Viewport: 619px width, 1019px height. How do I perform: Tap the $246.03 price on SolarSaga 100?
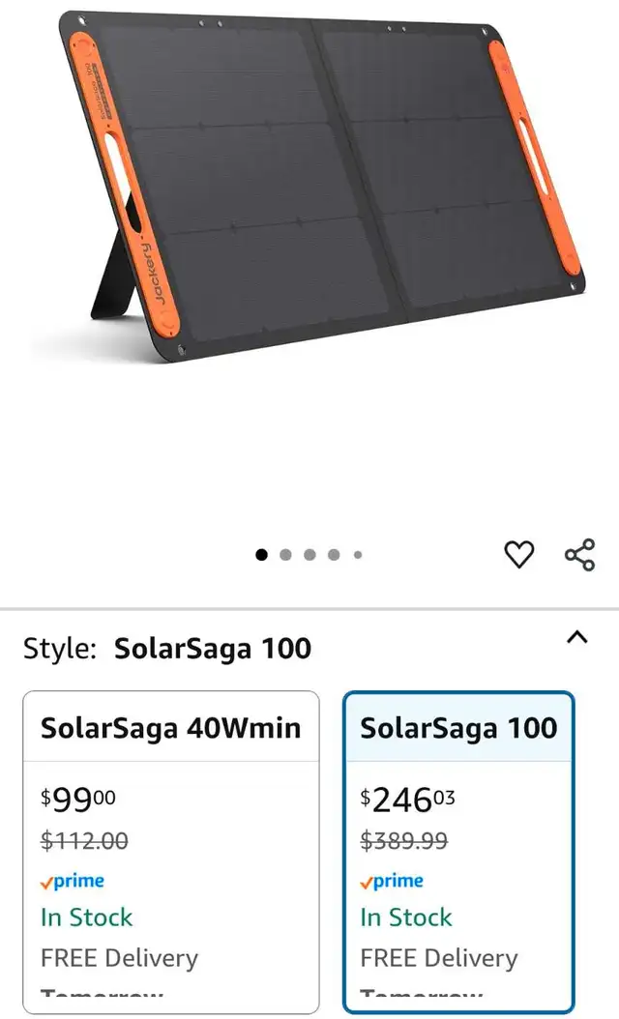click(x=408, y=800)
